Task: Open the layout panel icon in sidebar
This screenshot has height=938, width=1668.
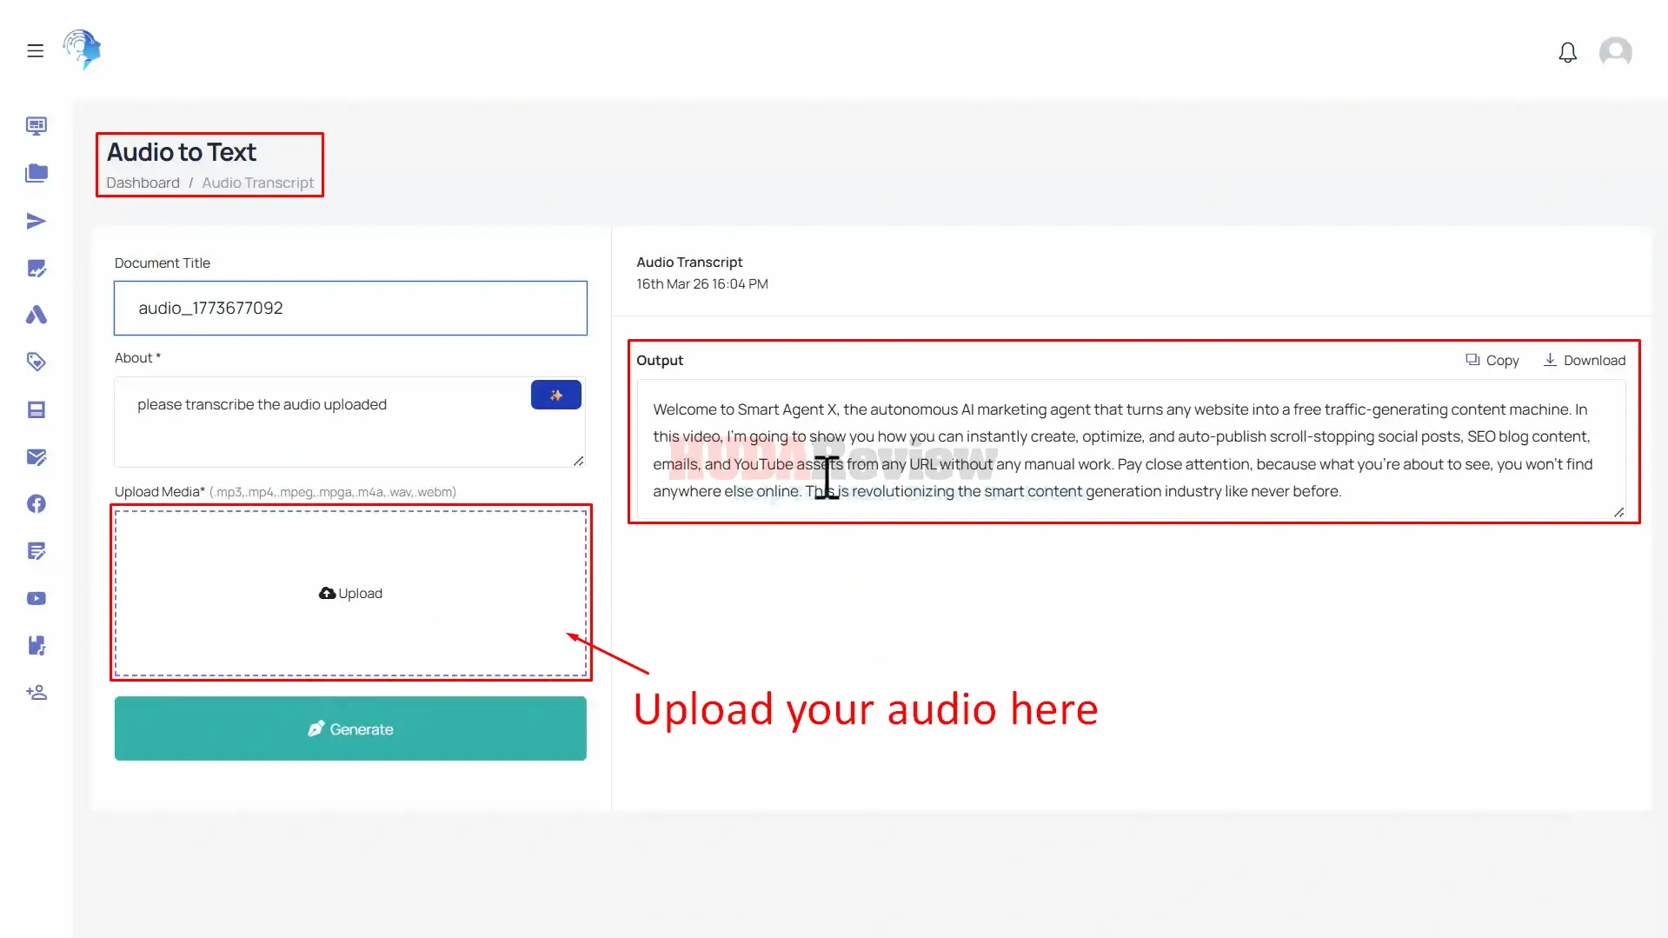Action: [x=36, y=409]
